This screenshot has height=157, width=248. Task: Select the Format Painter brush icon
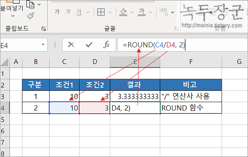30,16
